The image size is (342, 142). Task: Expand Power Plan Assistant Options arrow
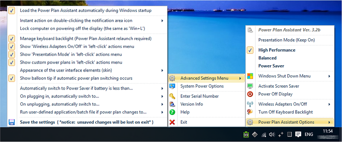(329, 122)
